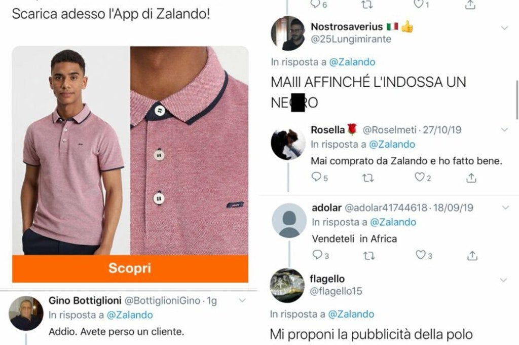This screenshot has height=345, width=519.
Task: Retweet adolar's reply
Action: tap(369, 256)
